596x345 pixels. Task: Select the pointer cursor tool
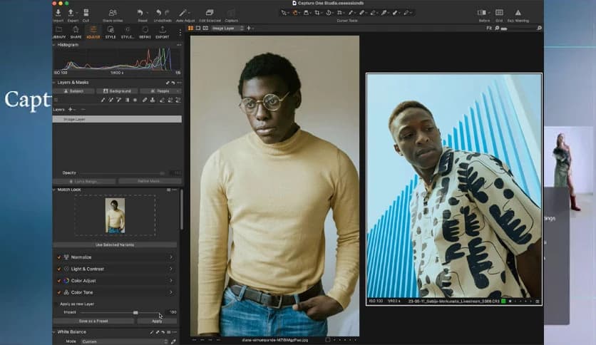(283, 13)
